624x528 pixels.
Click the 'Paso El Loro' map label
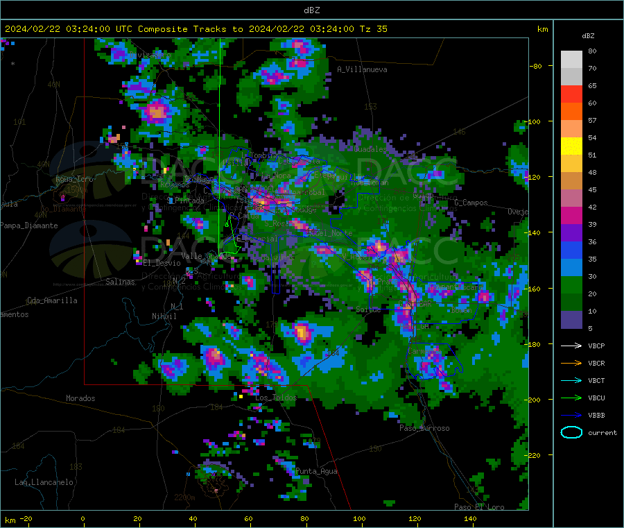coord(480,507)
